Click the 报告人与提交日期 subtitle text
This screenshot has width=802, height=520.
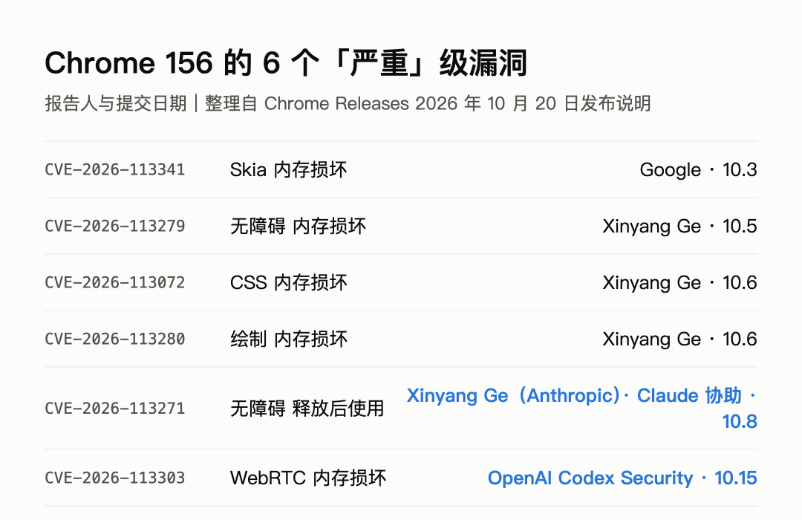click(x=116, y=103)
